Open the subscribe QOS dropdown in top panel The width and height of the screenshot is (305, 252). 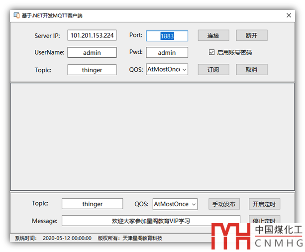[167, 69]
